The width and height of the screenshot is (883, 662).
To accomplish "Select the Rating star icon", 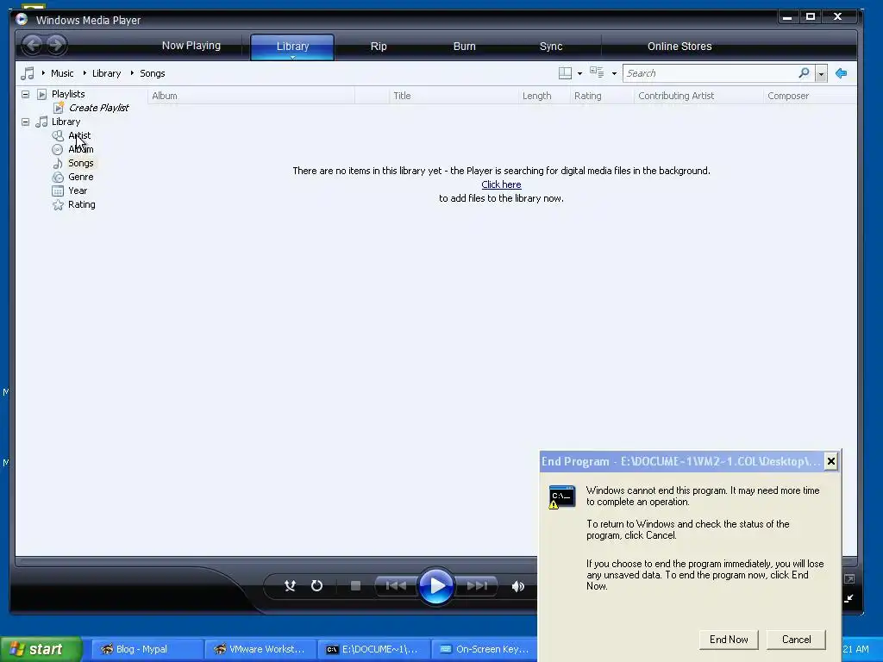I will (58, 205).
